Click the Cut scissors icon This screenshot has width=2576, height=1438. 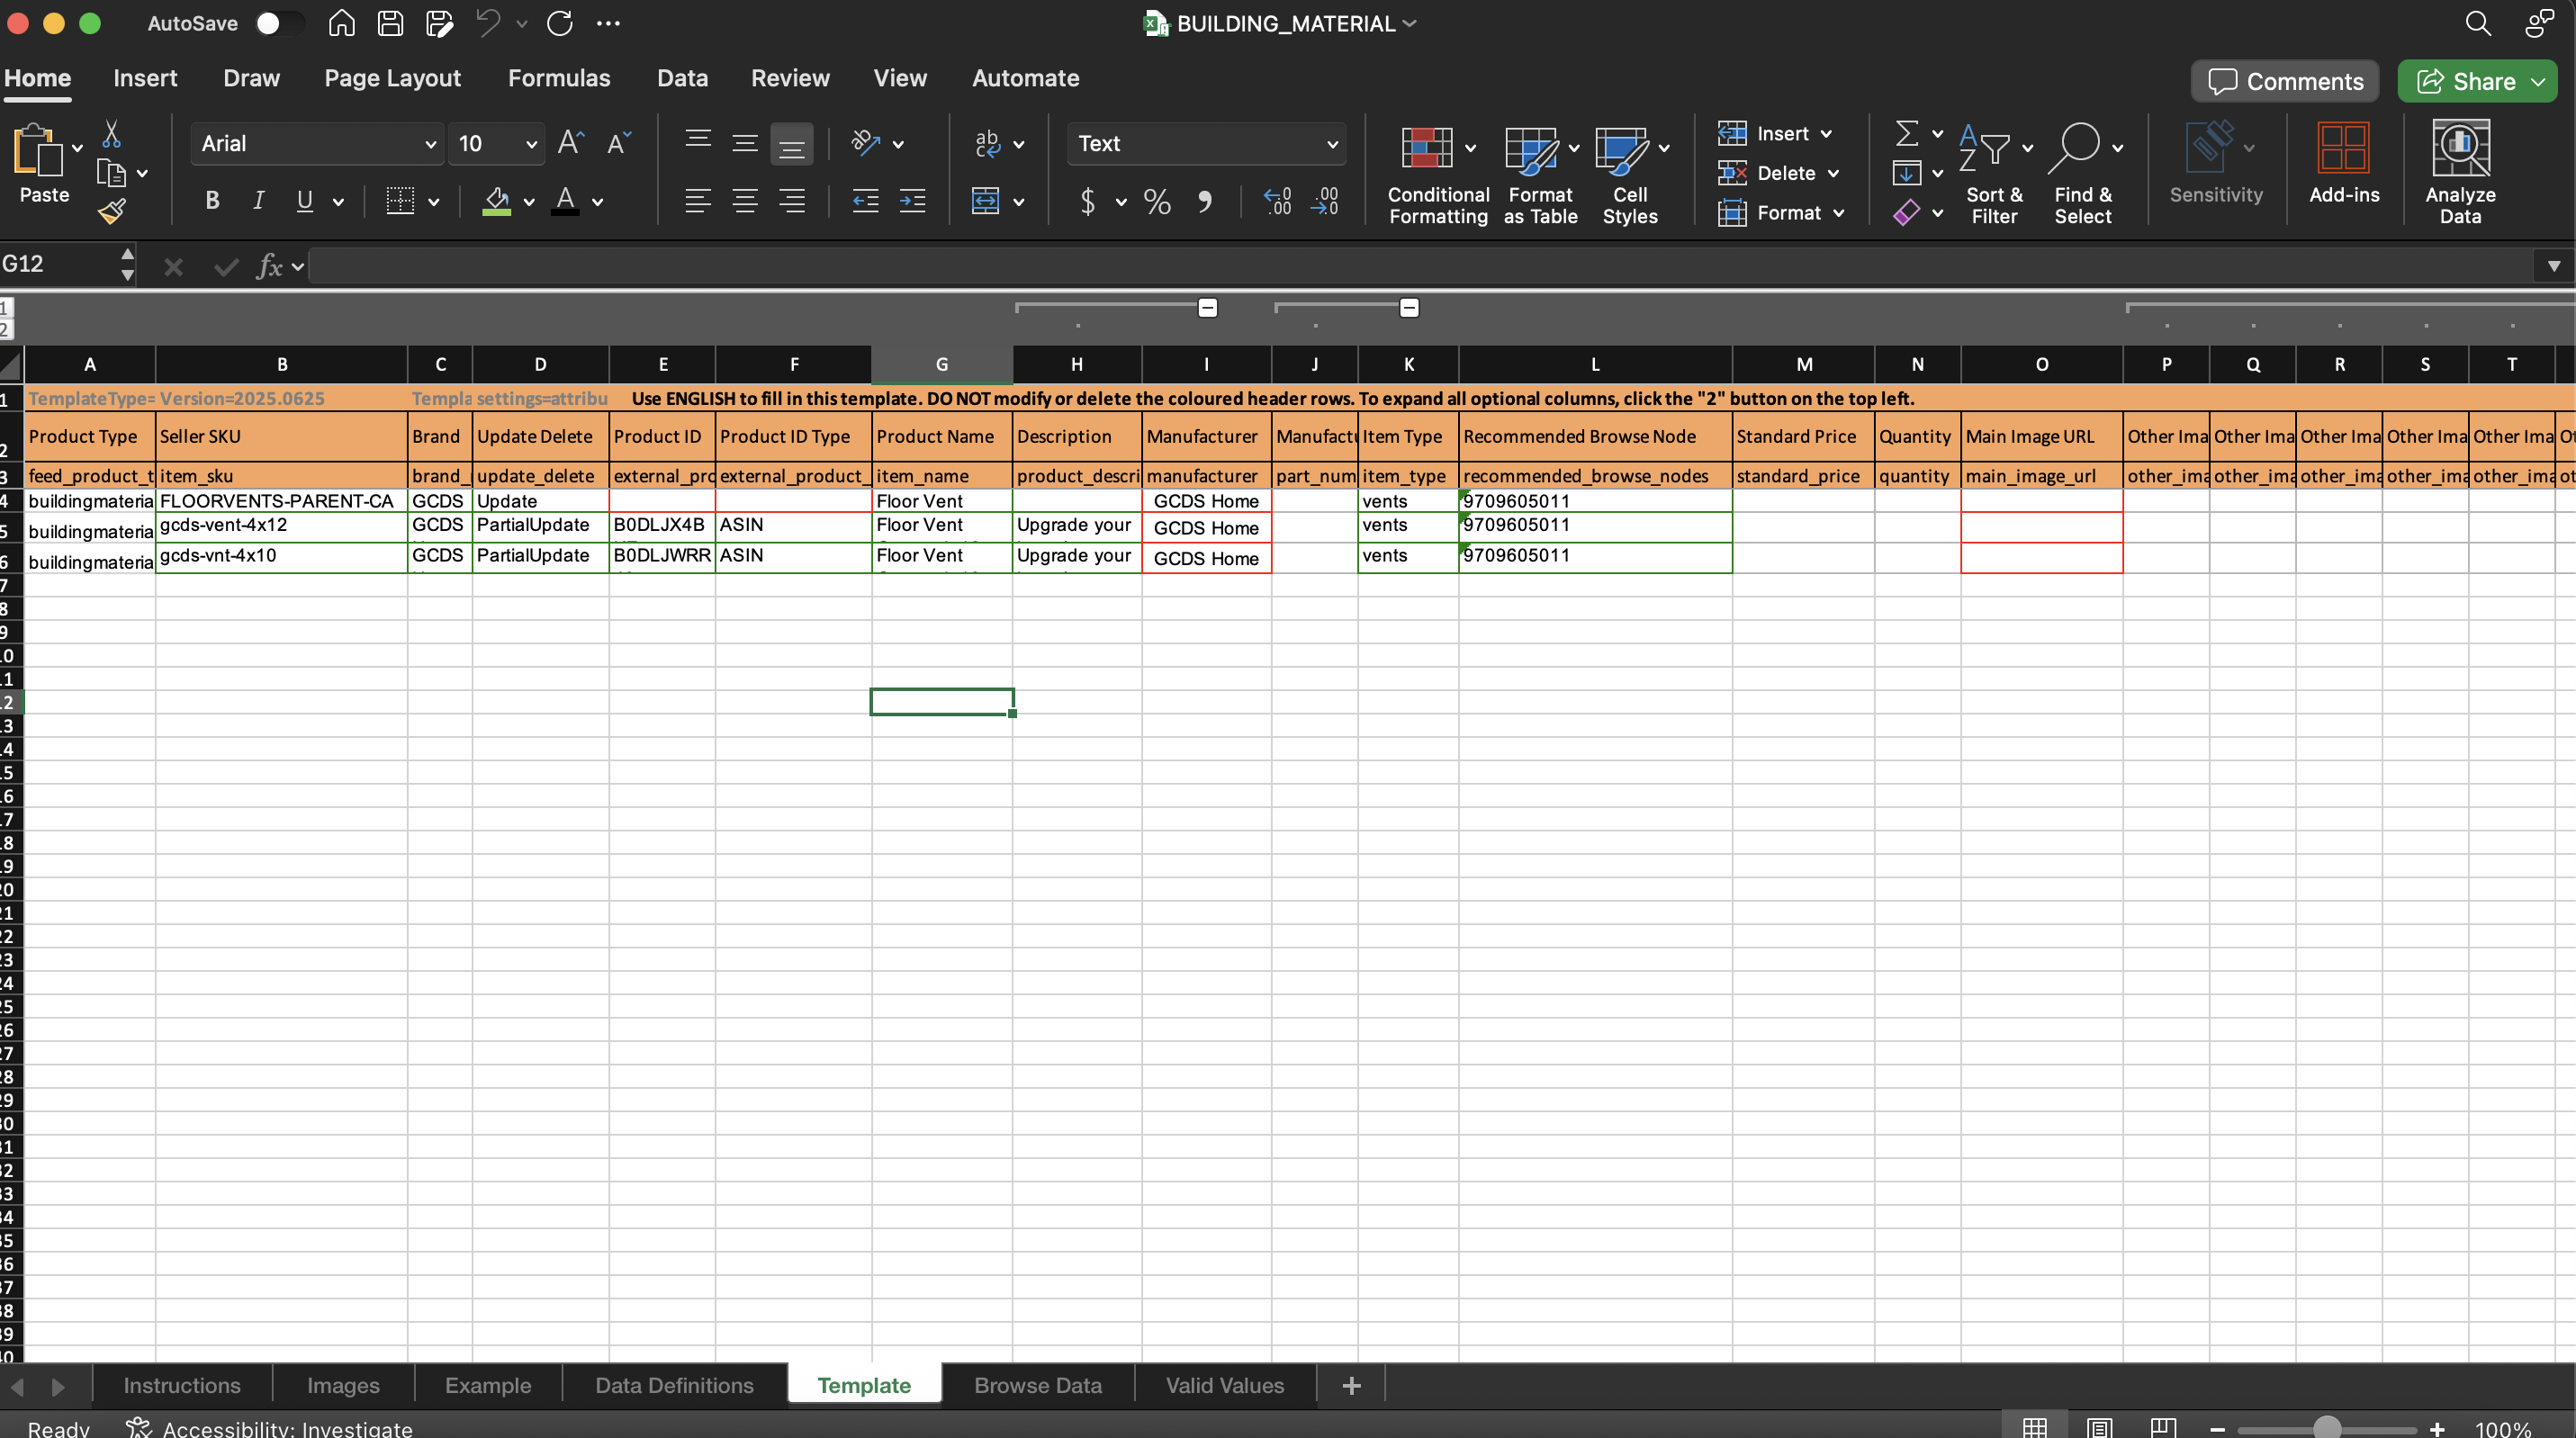pyautogui.click(x=112, y=135)
